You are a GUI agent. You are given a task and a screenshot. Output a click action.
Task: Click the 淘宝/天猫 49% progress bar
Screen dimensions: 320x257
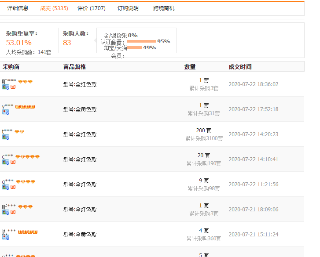tap(134, 47)
